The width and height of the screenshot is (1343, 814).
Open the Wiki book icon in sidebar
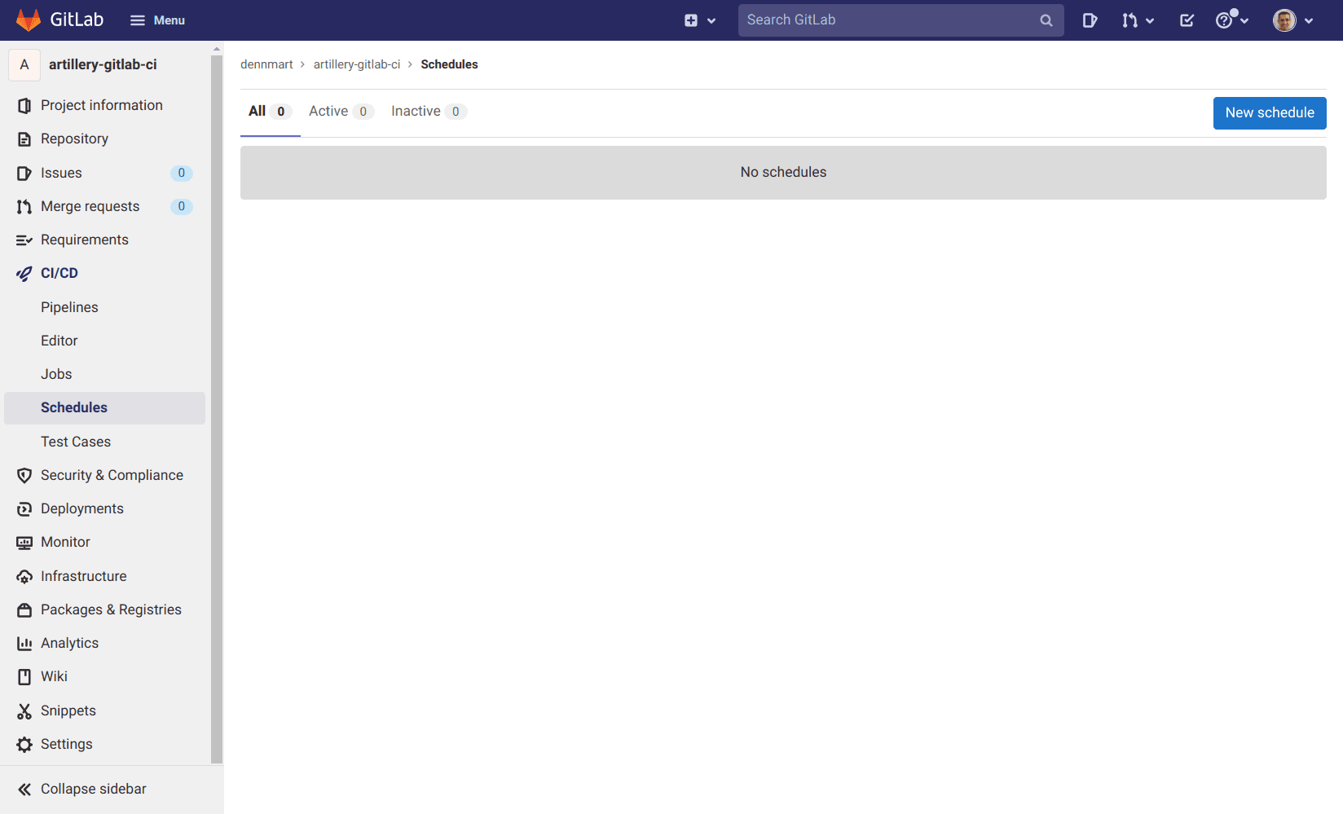pos(24,676)
